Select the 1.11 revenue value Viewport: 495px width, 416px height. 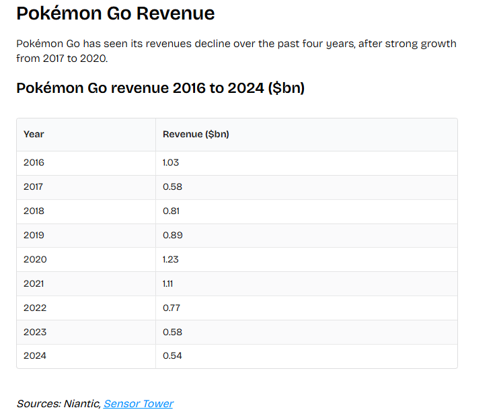click(x=168, y=283)
